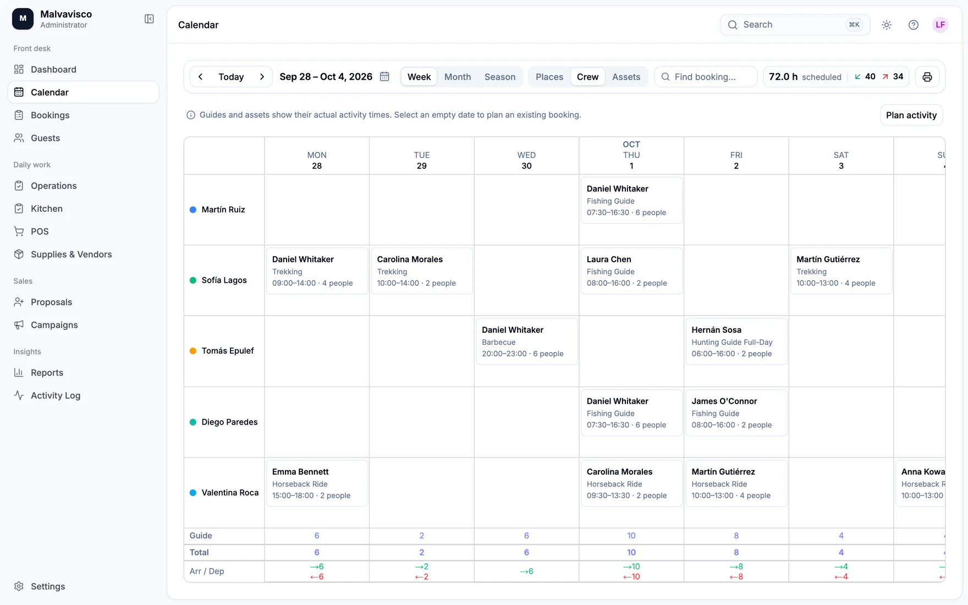Viewport: 968px width, 605px height.
Task: Open the date picker calendar icon
Action: coord(384,76)
